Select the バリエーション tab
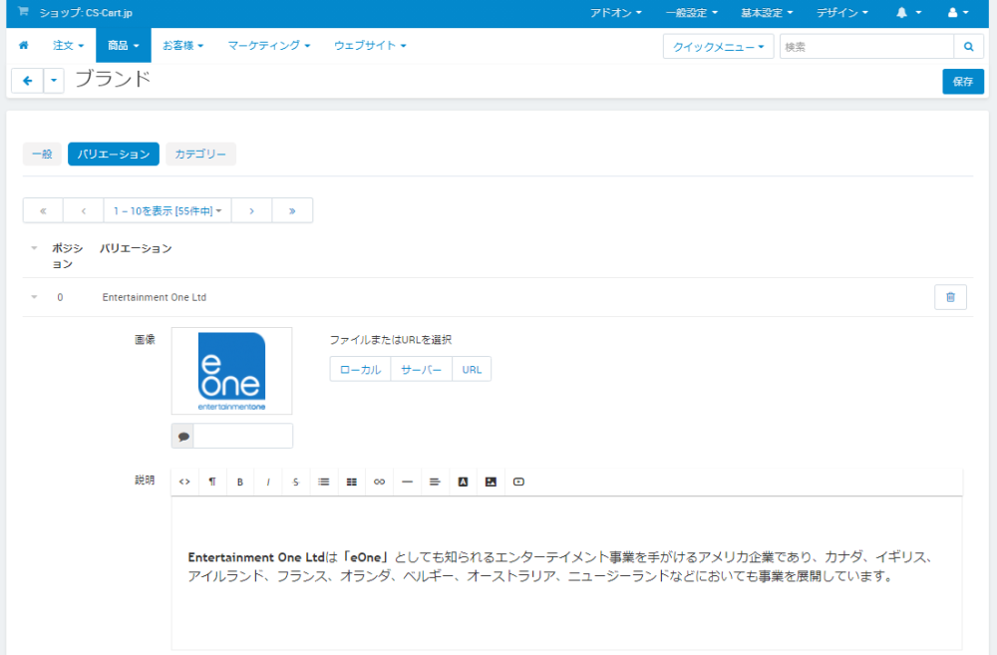Viewport: 997px width, 655px height. coord(114,154)
